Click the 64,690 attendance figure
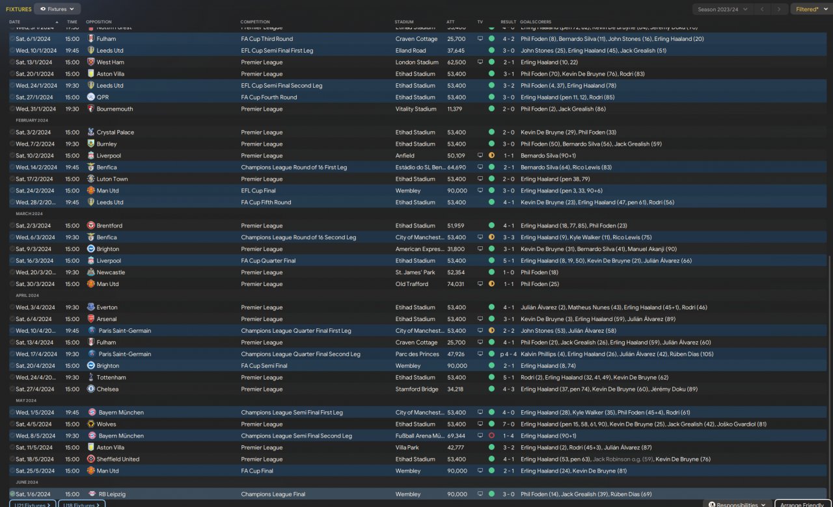 pyautogui.click(x=456, y=168)
